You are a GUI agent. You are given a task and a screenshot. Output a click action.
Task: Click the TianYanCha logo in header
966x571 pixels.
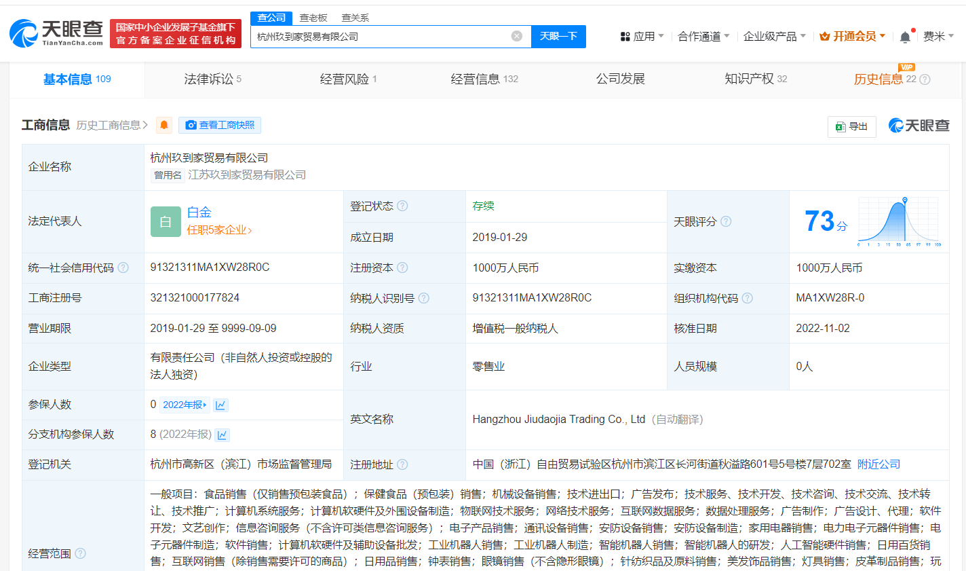pyautogui.click(x=57, y=33)
